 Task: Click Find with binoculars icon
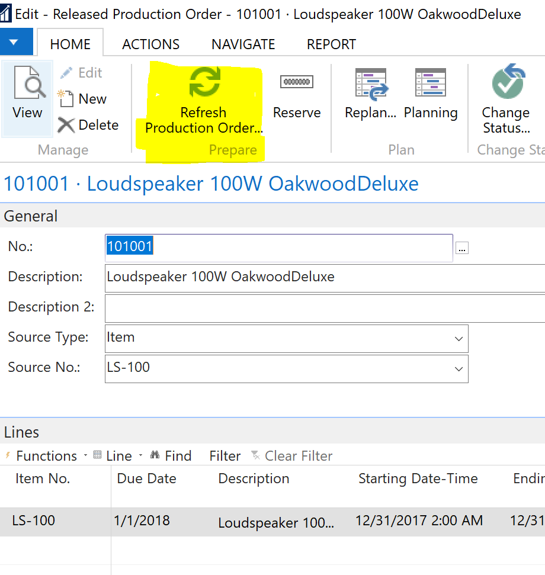(171, 456)
